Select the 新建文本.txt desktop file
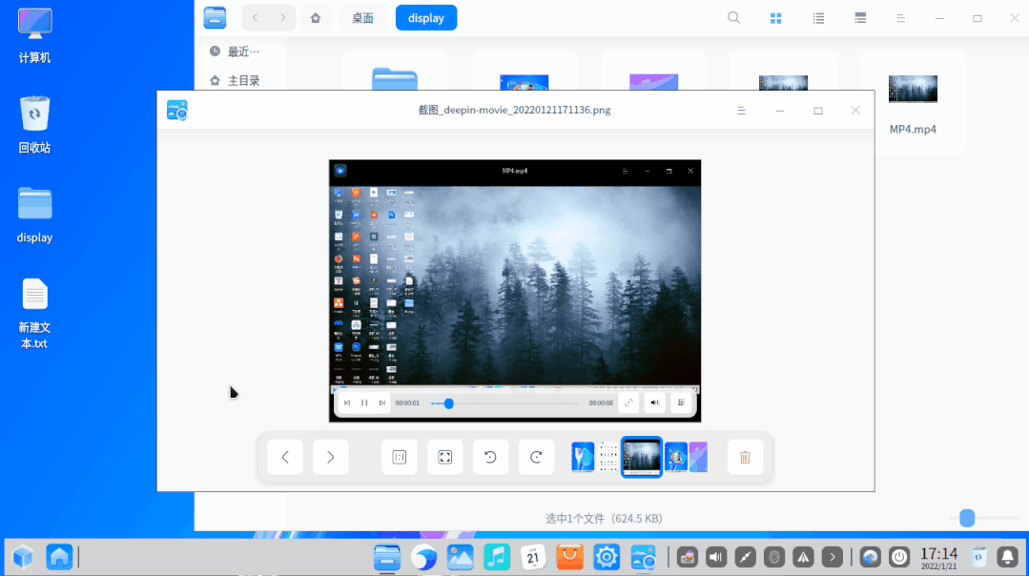 point(34,314)
